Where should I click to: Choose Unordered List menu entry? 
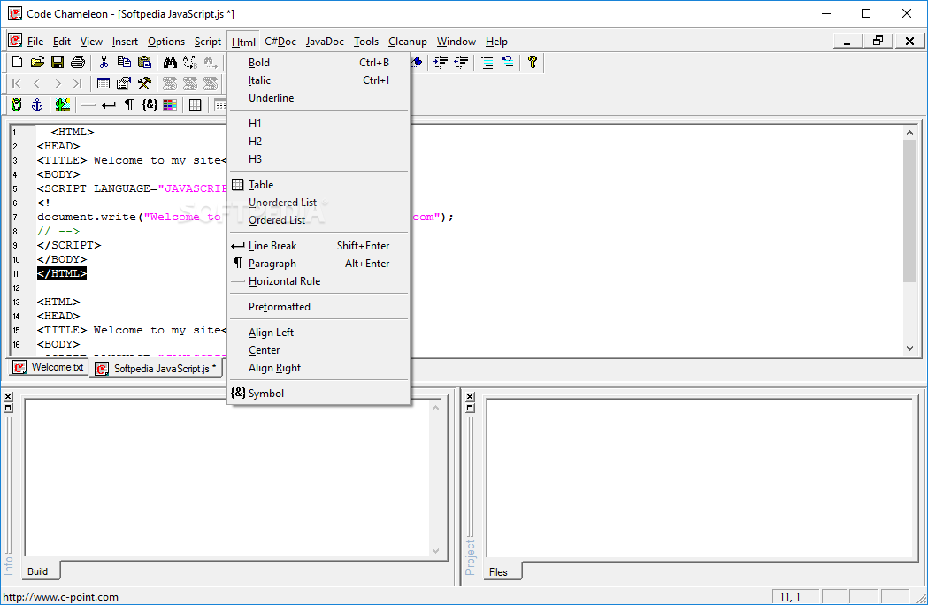coord(319,202)
